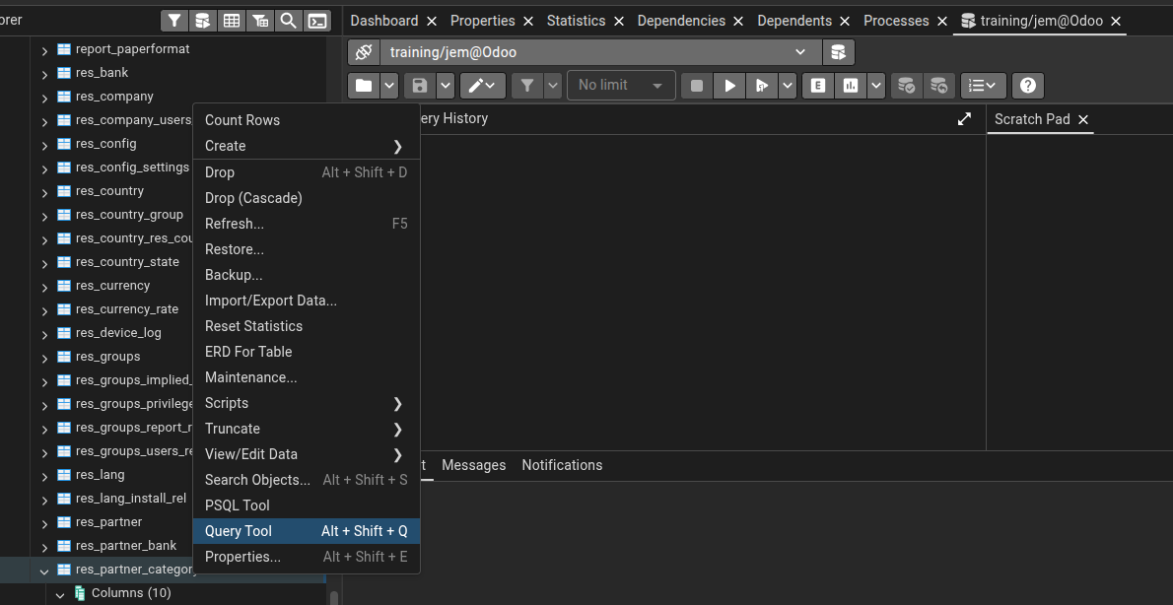Image resolution: width=1173 pixels, height=605 pixels.
Task: Collapse the Columns (10) node
Action: pos(60,594)
